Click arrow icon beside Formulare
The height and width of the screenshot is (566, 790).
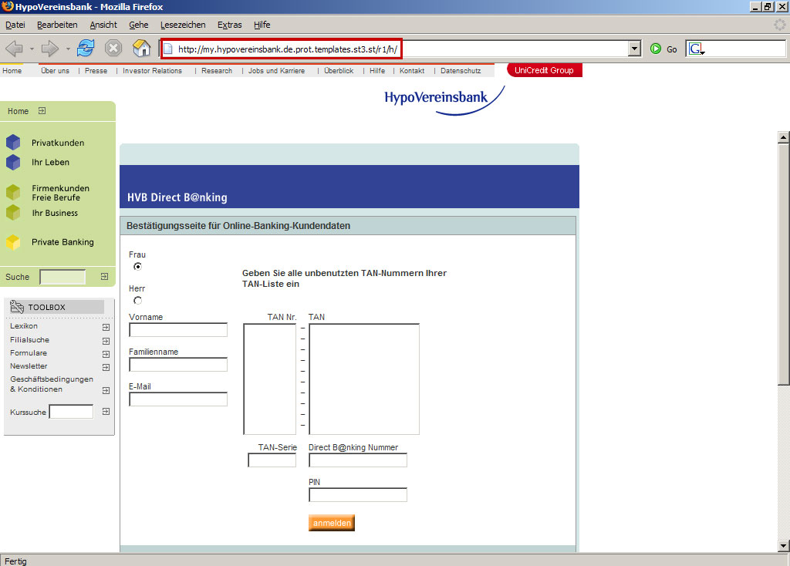[106, 354]
